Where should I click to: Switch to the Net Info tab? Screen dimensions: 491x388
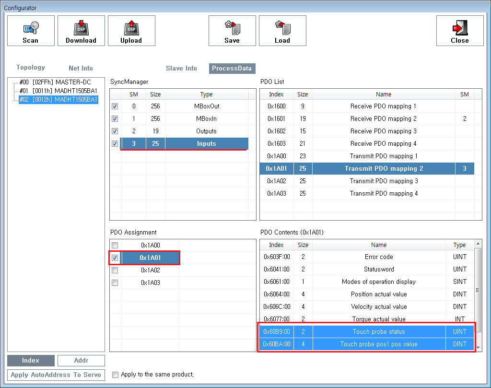point(81,68)
